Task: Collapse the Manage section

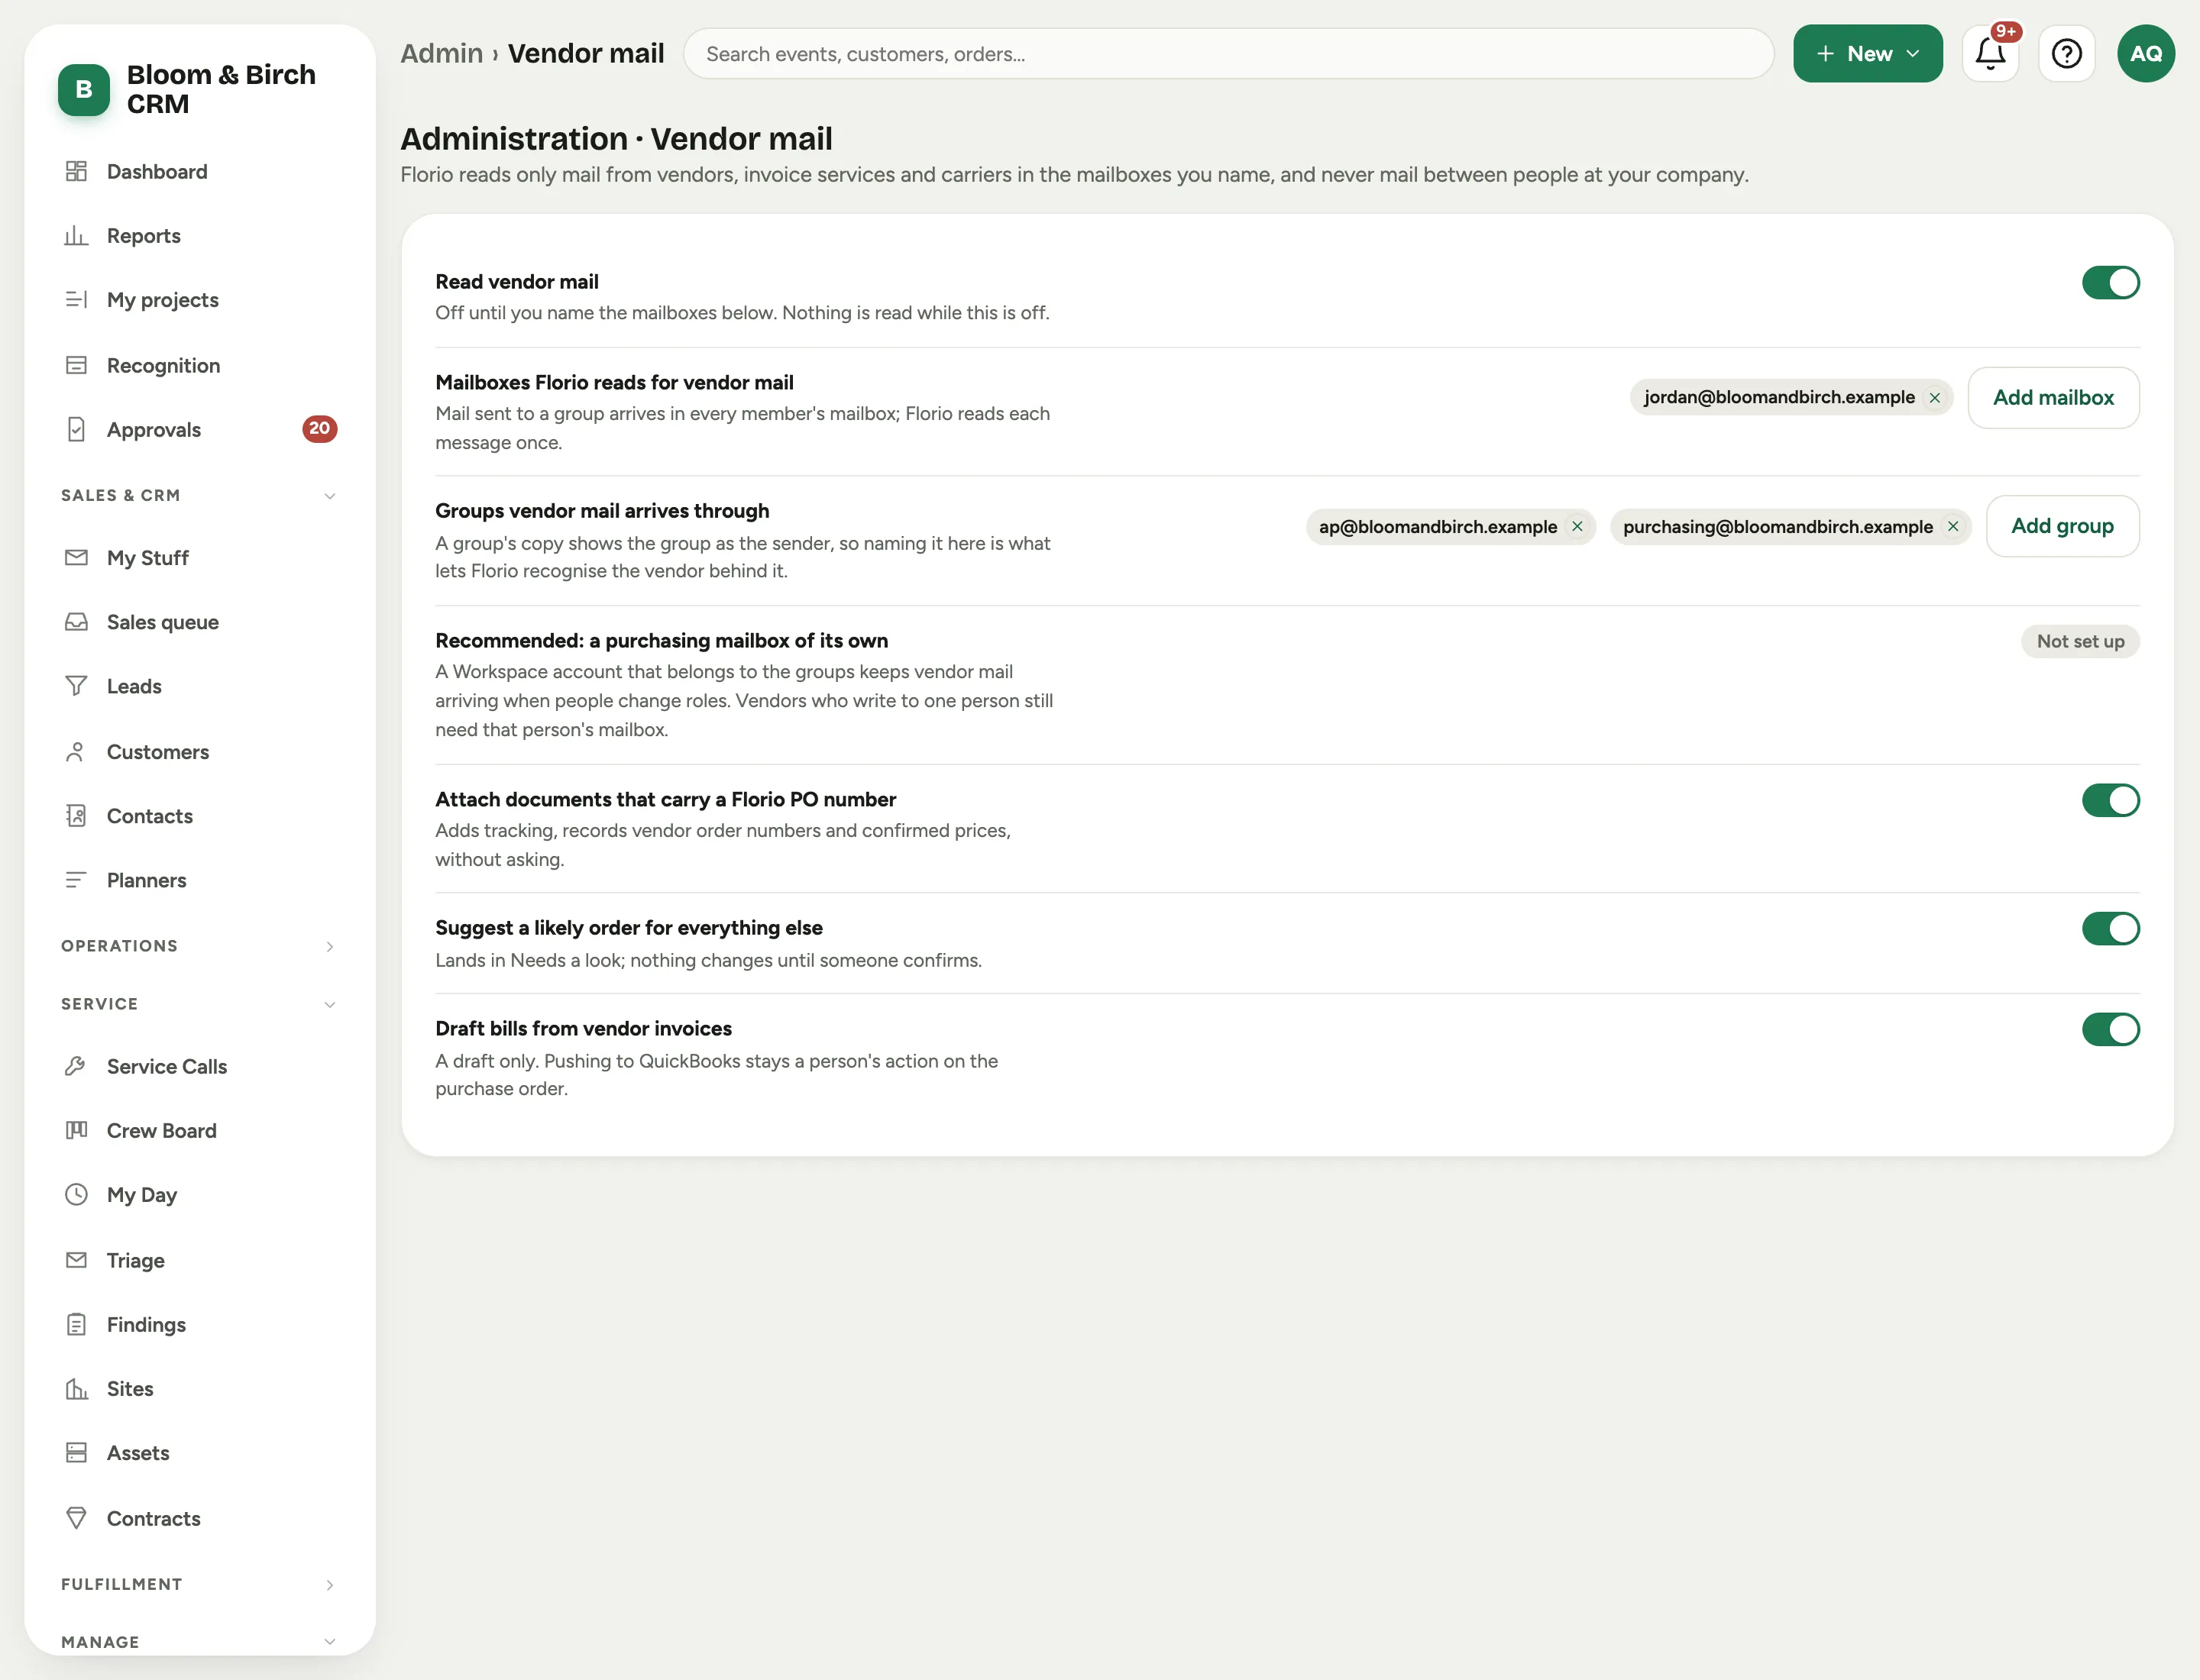Action: [199, 1642]
